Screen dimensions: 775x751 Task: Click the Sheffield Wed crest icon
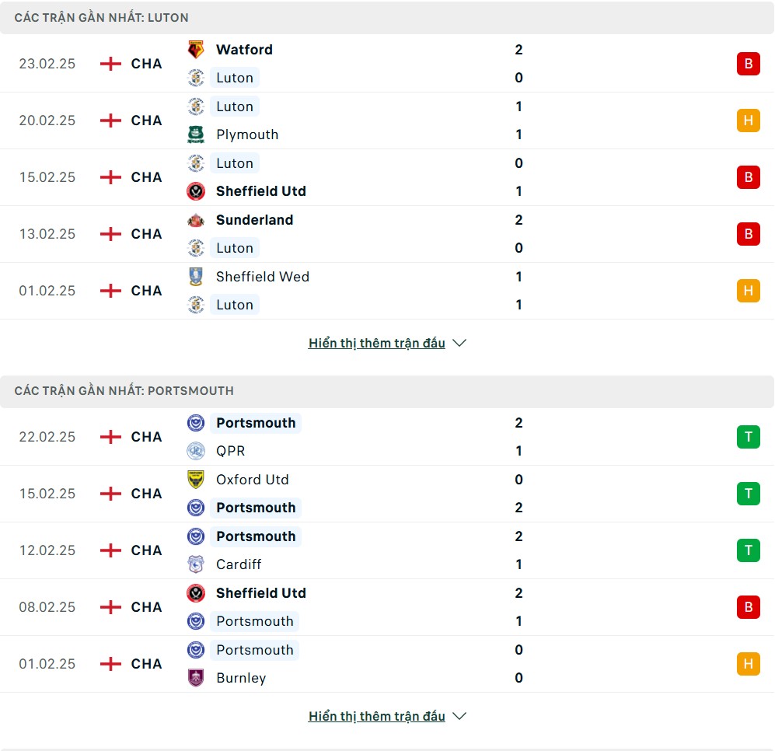pos(196,277)
